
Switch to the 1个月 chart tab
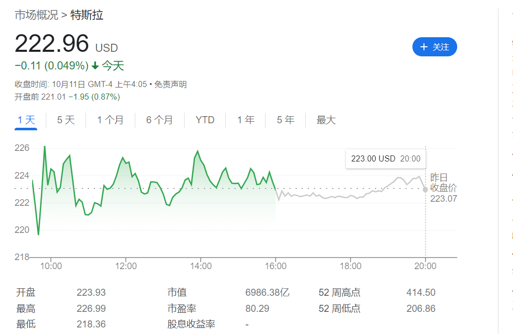pyautogui.click(x=110, y=120)
